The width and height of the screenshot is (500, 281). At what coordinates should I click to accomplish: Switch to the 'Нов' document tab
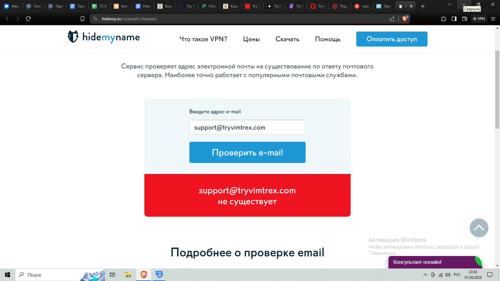click(143, 6)
